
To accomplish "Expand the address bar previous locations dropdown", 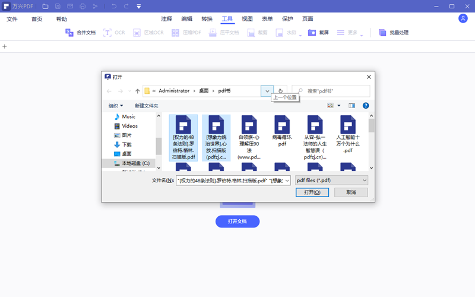I will [x=267, y=91].
